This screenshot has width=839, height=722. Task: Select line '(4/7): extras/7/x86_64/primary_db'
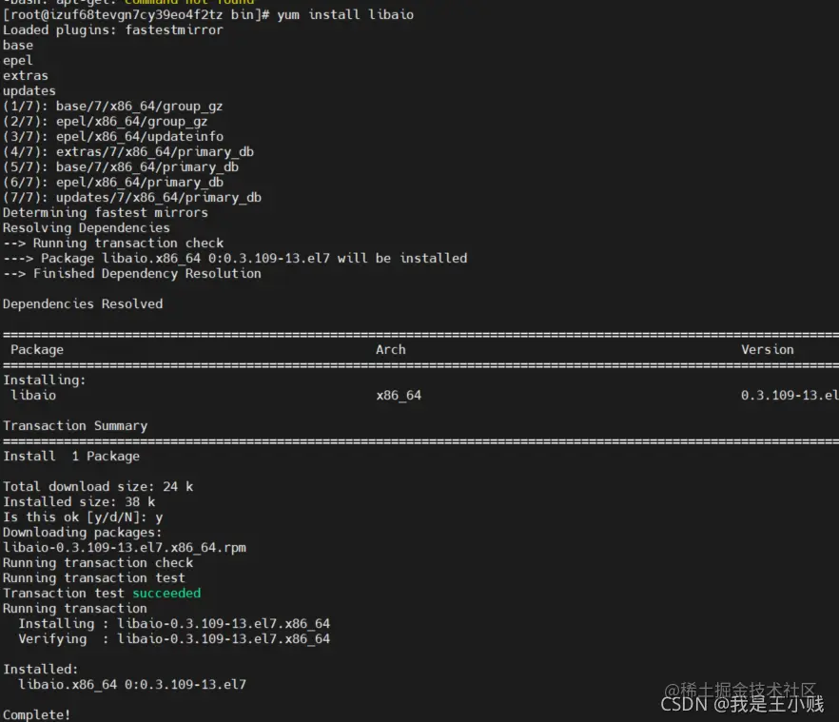pyautogui.click(x=127, y=152)
